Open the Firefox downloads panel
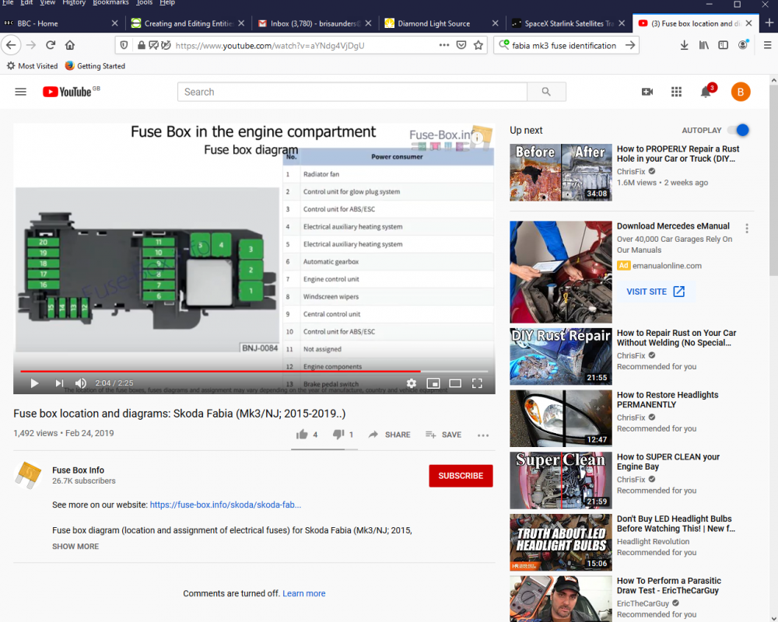Image resolution: width=778 pixels, height=622 pixels. (x=684, y=45)
